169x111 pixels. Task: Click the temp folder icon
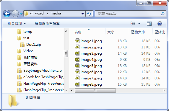click(19, 32)
